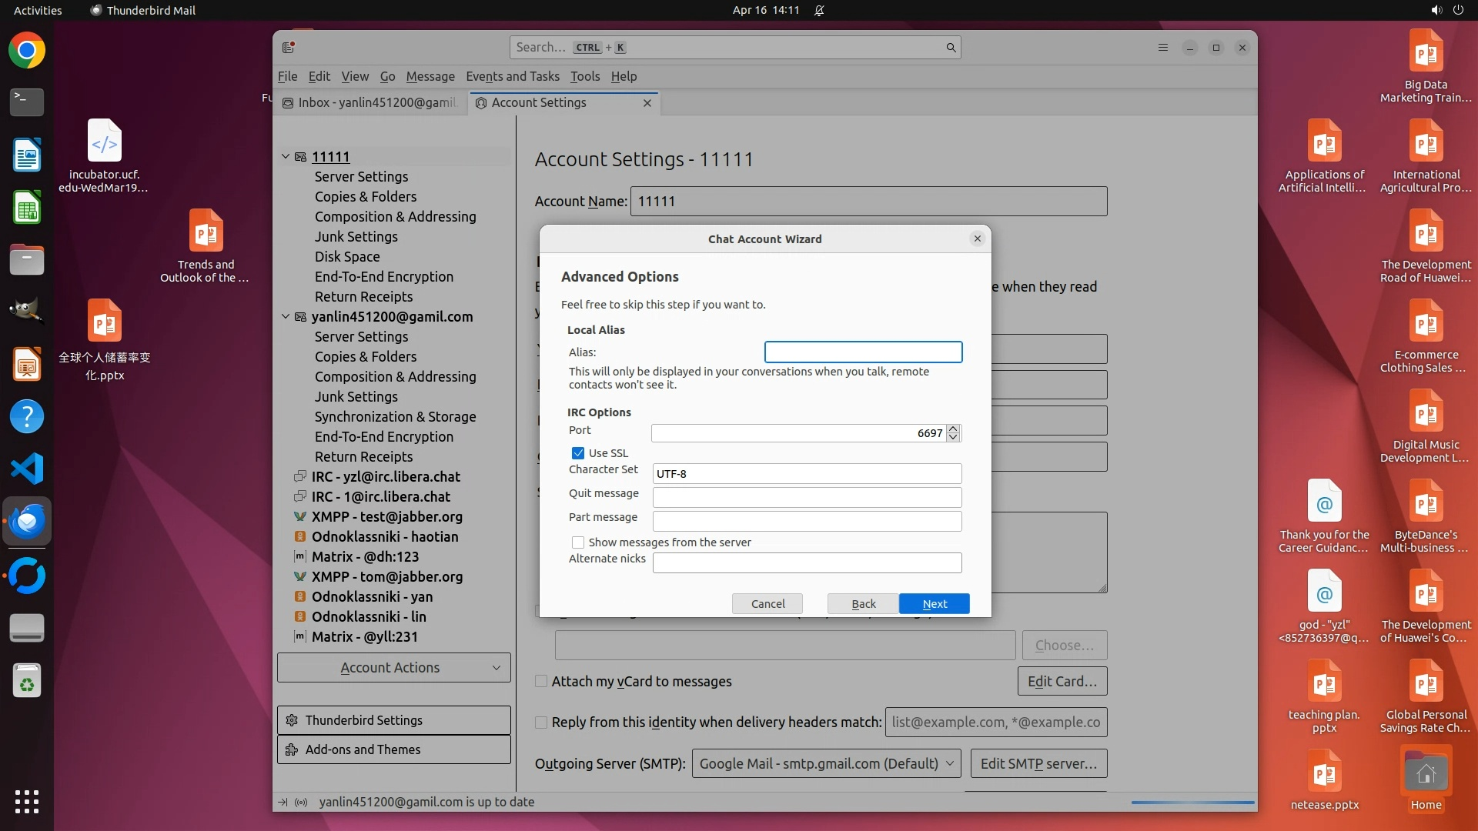Select the XMPP test@jabber.org account icon
The image size is (1478, 831).
pos(300,517)
